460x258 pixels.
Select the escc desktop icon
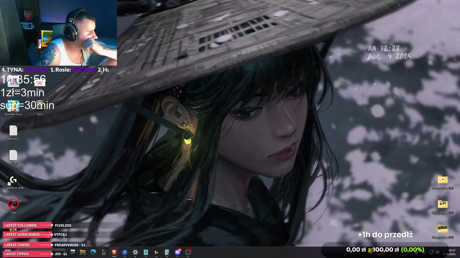click(40, 107)
